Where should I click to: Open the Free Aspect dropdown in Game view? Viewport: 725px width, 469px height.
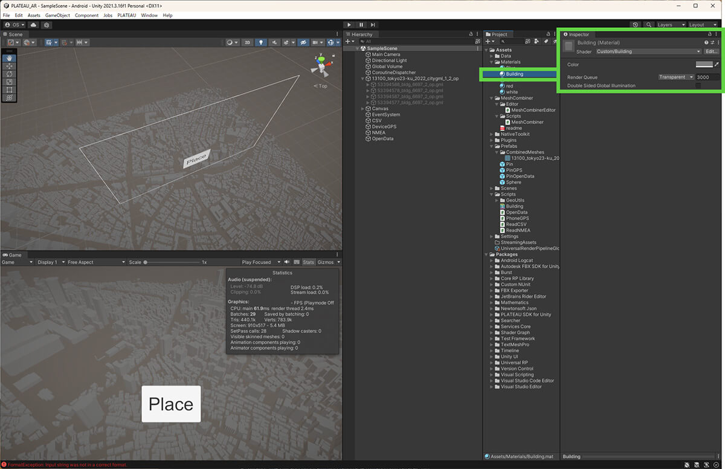click(95, 262)
